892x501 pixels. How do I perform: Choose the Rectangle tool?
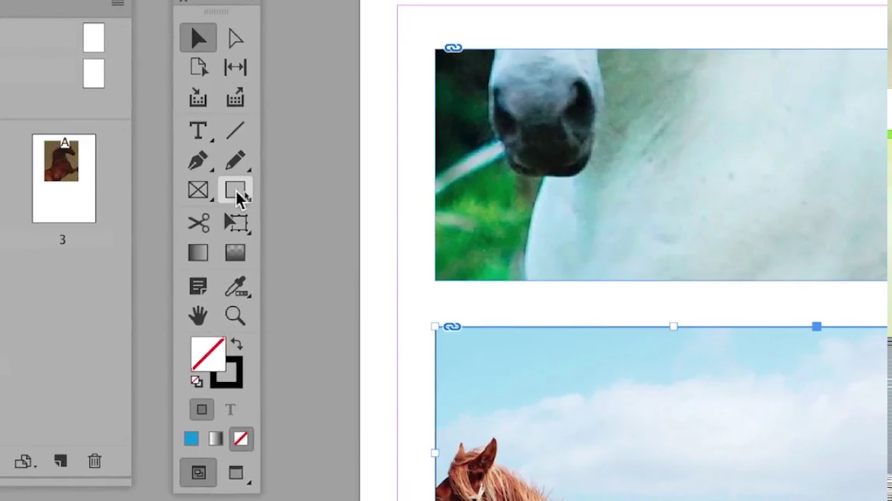click(x=235, y=191)
